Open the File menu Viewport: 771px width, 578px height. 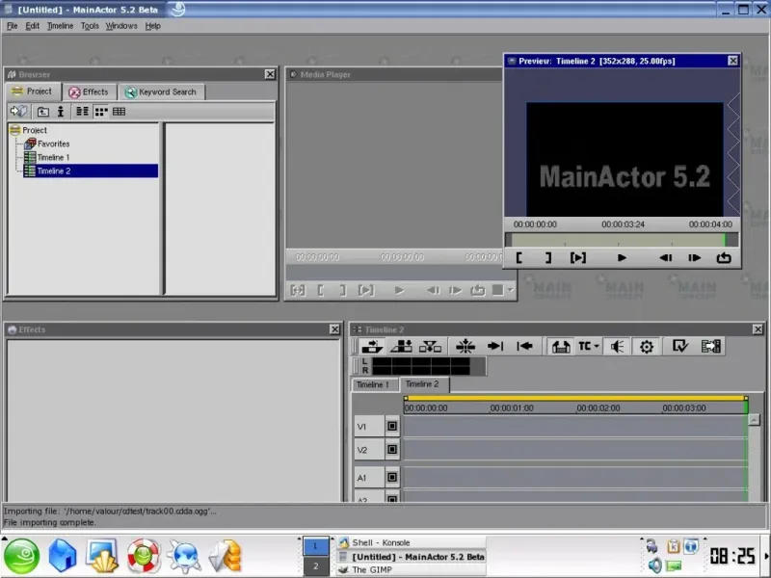13,26
